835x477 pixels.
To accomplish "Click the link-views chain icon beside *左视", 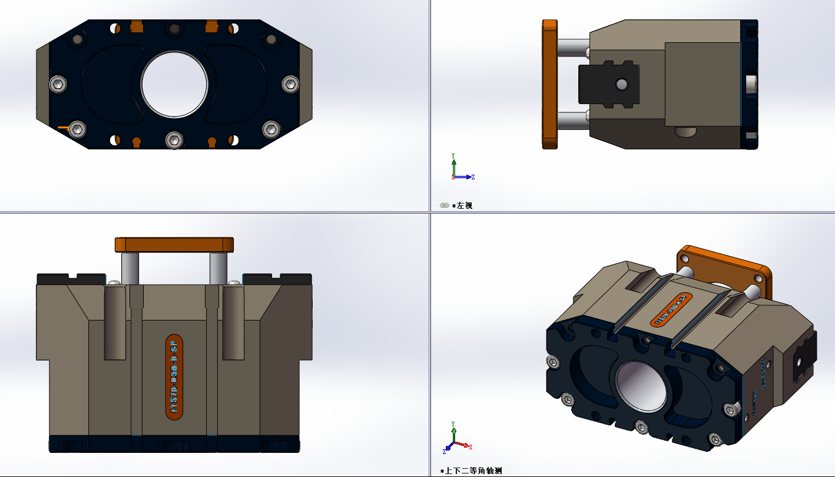I will click(x=444, y=205).
